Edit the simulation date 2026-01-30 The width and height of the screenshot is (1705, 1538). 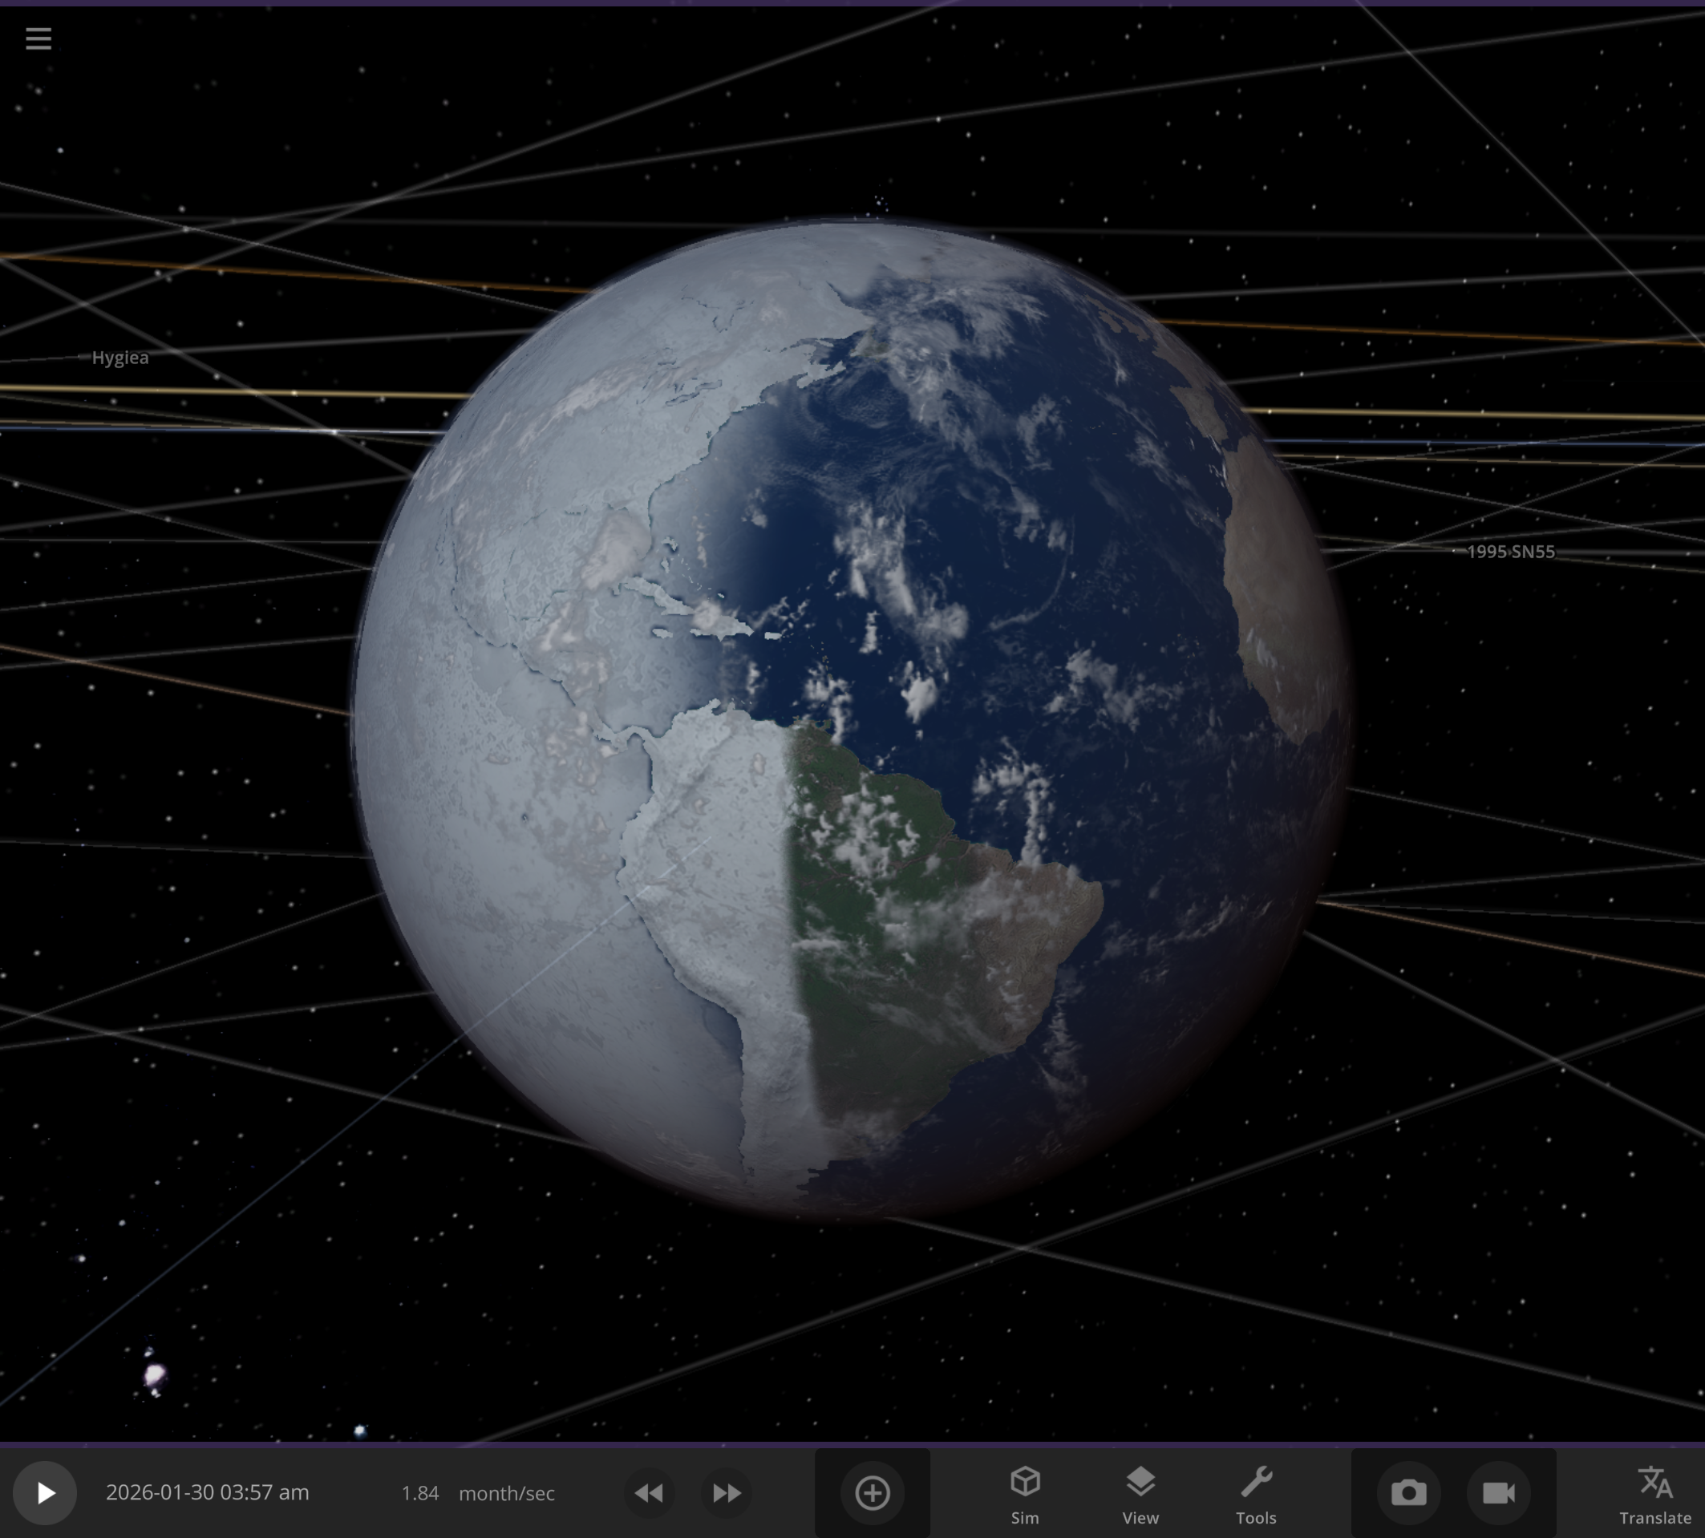[x=208, y=1492]
